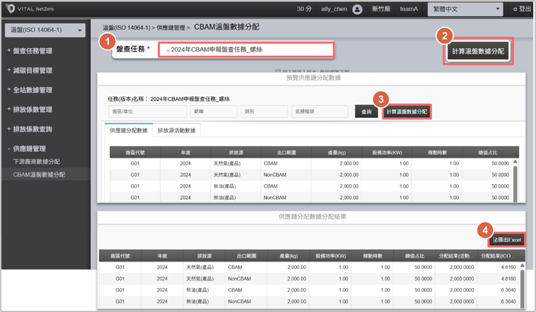Click the 廠區/單位 filter input field
536x312 pixels.
pyautogui.click(x=147, y=112)
